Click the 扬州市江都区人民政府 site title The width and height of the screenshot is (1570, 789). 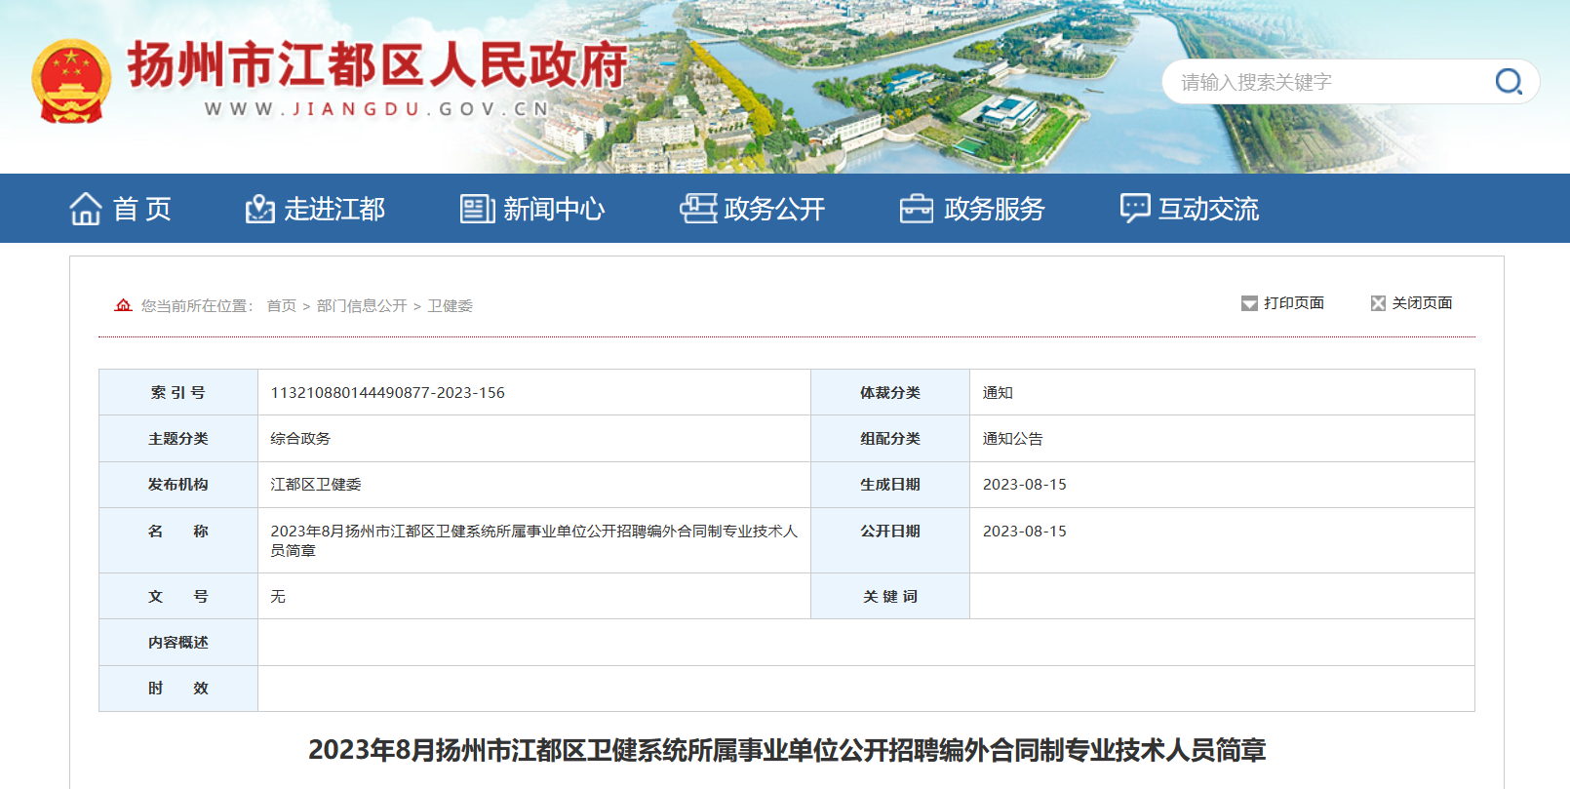click(377, 65)
